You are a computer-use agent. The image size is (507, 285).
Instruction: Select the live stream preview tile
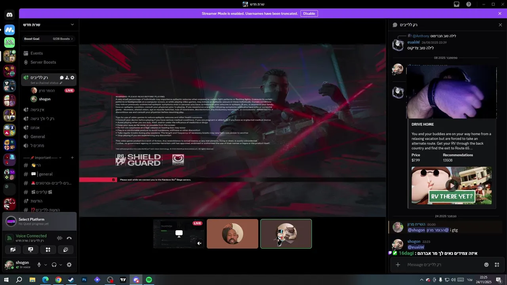coord(179,234)
